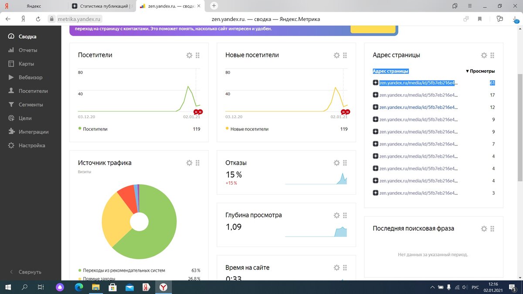Open Windows notification center with badge 3
523x294 pixels.
(x=512, y=287)
